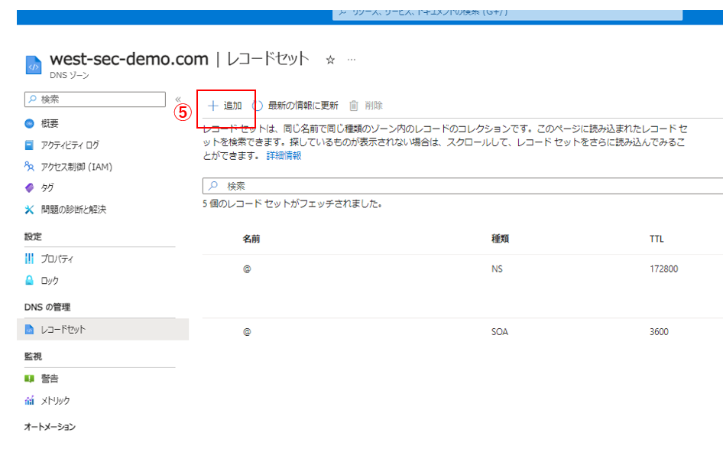Open the more options ellipsis in header
This screenshot has width=723, height=456.
click(x=352, y=60)
